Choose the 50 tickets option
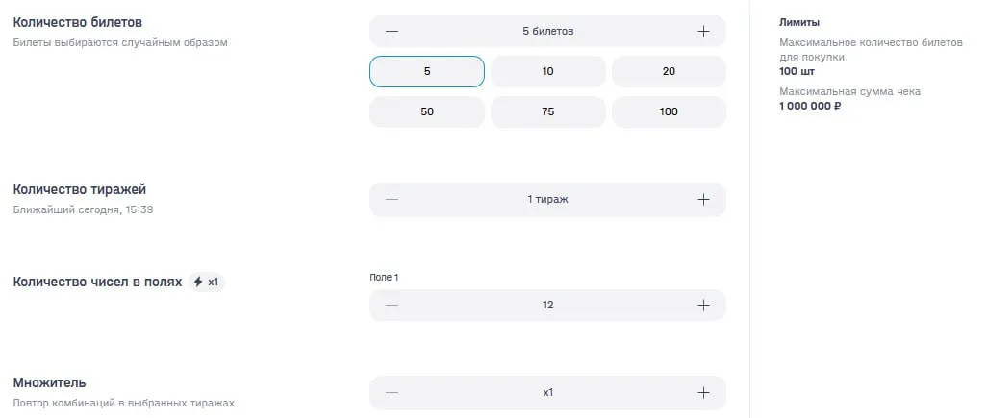This screenshot has height=418, width=987. click(427, 111)
